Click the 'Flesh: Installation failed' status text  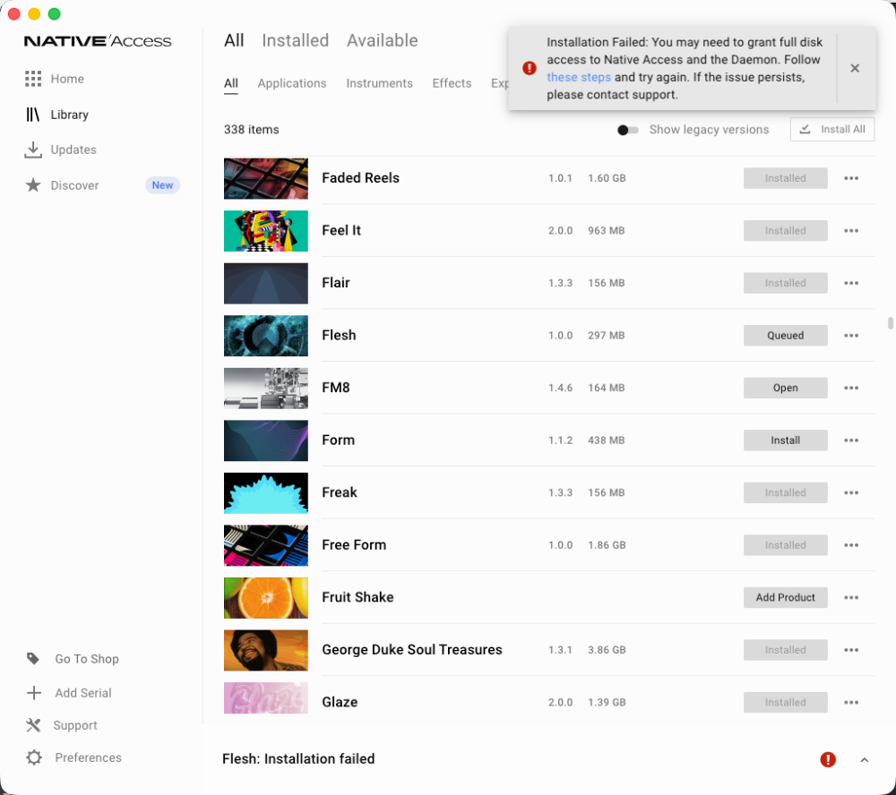[298, 759]
